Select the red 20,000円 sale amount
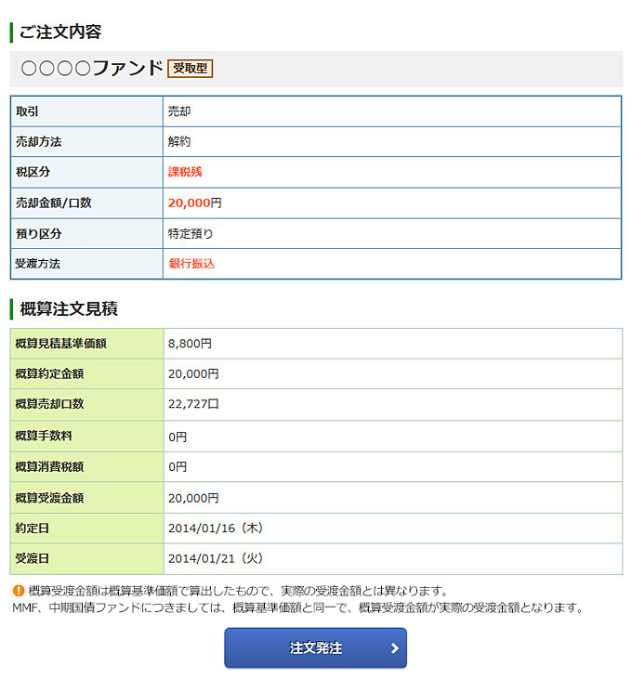Image resolution: width=632 pixels, height=692 pixels. pyautogui.click(x=195, y=202)
